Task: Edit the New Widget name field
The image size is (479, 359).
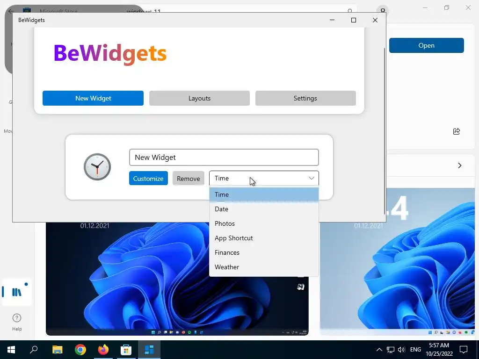Action: point(224,157)
